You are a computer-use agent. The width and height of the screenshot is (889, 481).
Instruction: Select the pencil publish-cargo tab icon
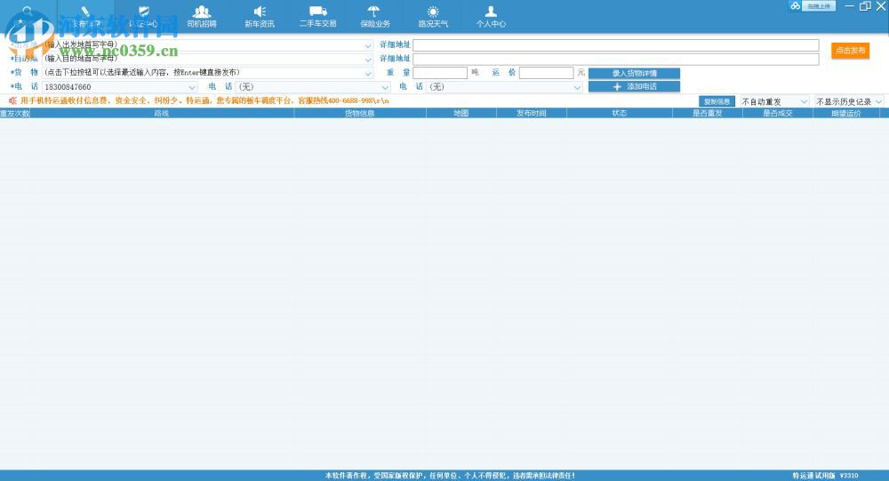pos(85,12)
